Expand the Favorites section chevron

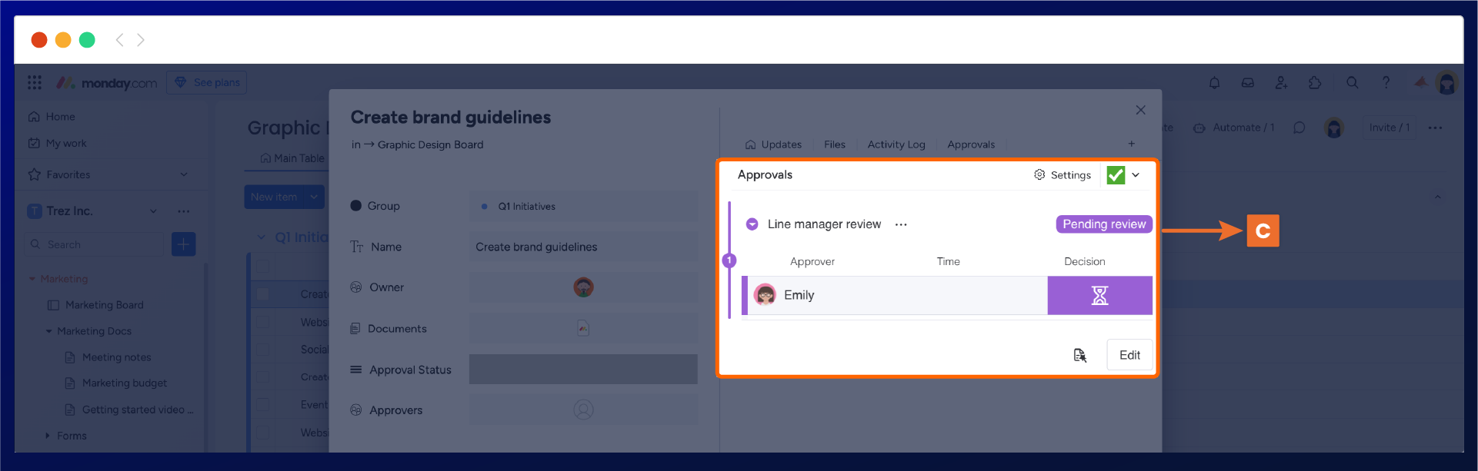click(x=184, y=174)
